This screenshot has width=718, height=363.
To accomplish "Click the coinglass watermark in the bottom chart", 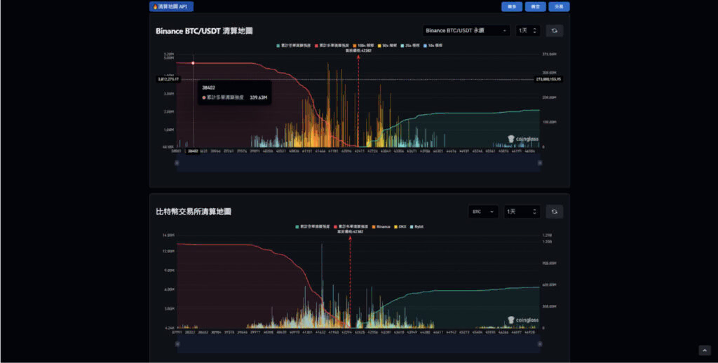I will (522, 320).
